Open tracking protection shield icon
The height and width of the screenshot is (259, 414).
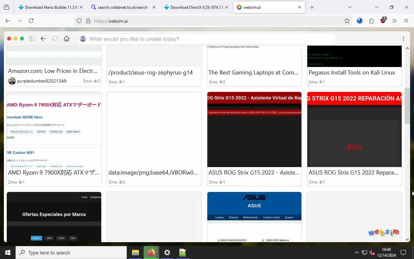point(79,21)
